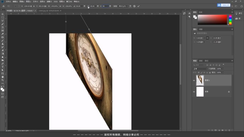Commit the transform with the checkmark
244x137 pixels.
click(138, 6)
